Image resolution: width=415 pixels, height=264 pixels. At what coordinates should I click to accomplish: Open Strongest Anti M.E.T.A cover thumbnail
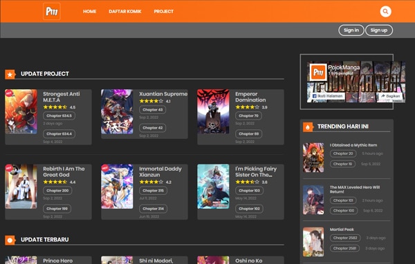coord(21,111)
